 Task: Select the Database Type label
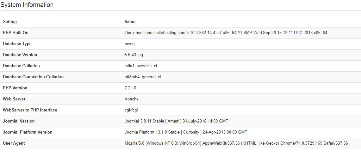pos(17,44)
